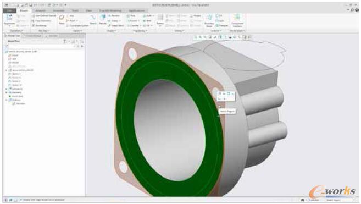This screenshot has width=361, height=204.
Task: Select the Revolve tool
Action: coord(114,16)
